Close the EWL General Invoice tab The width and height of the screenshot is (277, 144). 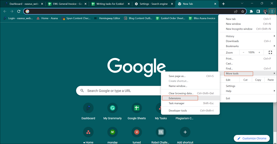point(85,4)
